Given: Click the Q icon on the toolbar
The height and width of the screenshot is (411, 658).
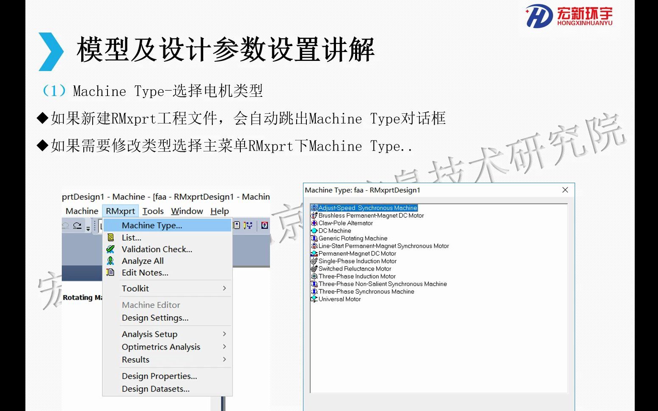Looking at the screenshot, I should tap(264, 225).
